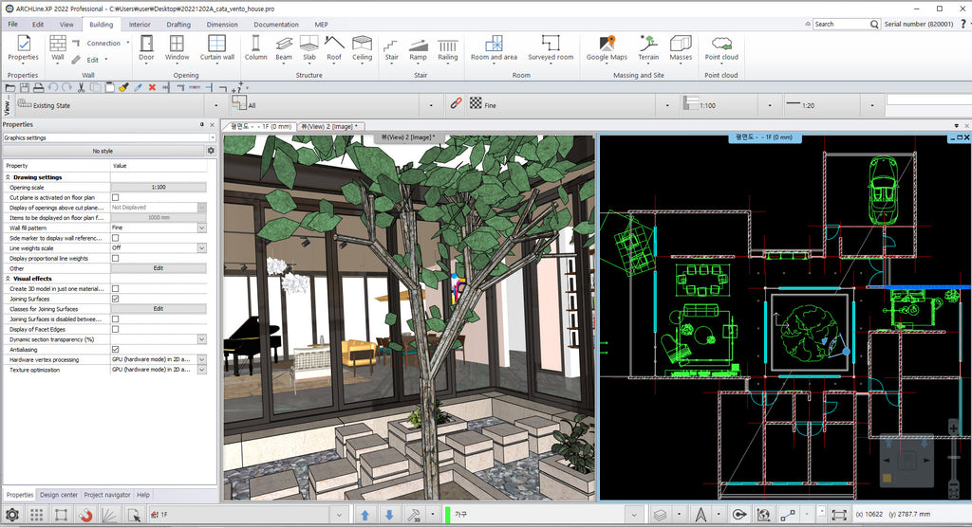Open the Dimension ribbon tab
Image resolution: width=972 pixels, height=528 pixels.
pyautogui.click(x=222, y=25)
